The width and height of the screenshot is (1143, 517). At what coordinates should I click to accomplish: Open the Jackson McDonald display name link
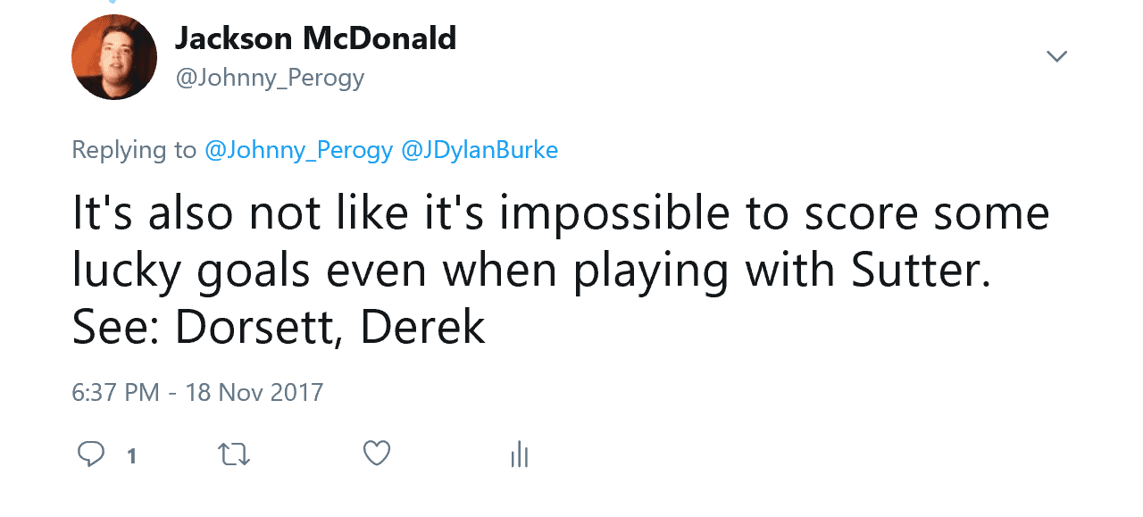[315, 38]
